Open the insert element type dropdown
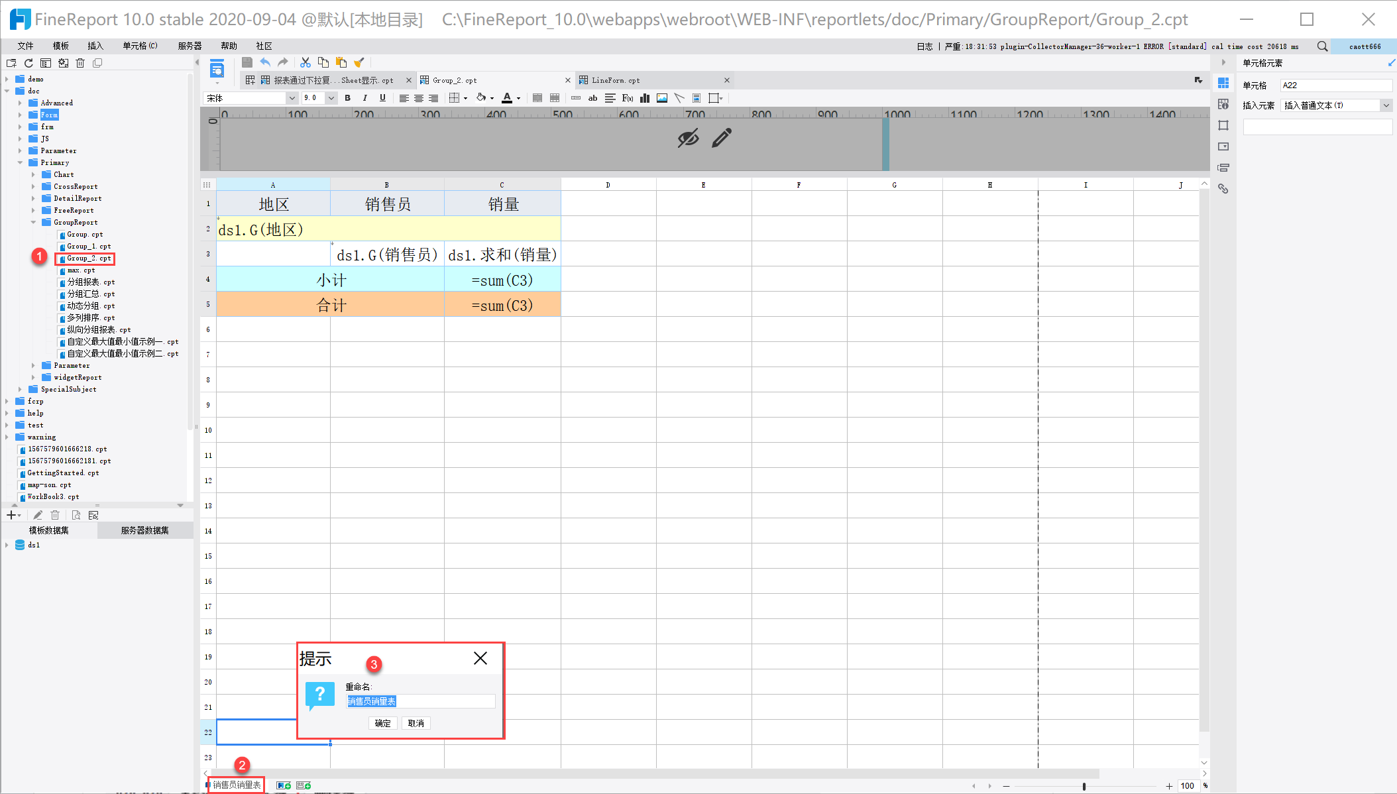 click(x=1386, y=105)
